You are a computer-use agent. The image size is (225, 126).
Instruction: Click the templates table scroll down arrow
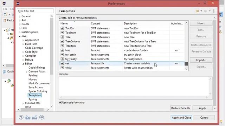pyautogui.click(x=186, y=69)
